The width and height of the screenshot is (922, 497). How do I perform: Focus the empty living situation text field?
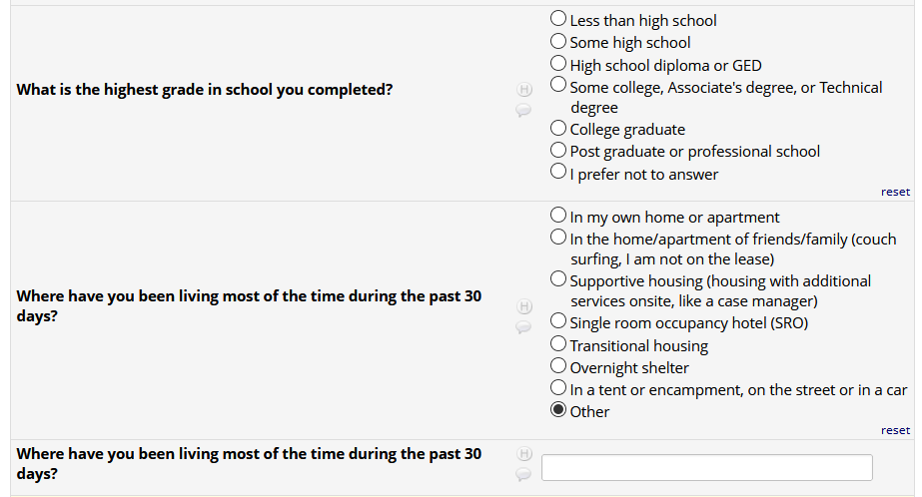point(706,468)
